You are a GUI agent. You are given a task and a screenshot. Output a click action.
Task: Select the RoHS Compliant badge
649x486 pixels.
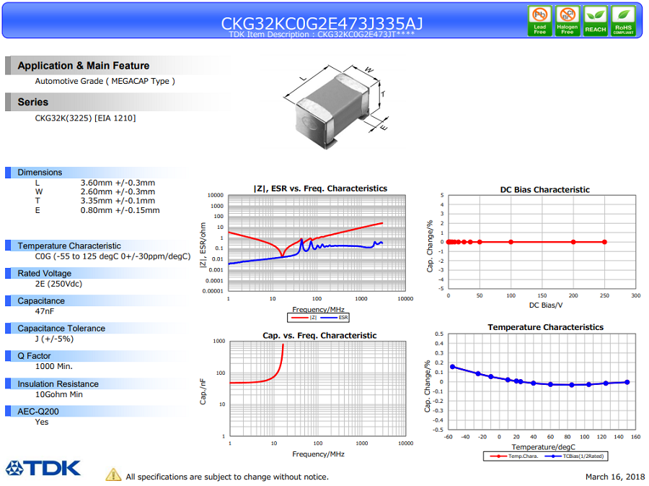[623, 21]
